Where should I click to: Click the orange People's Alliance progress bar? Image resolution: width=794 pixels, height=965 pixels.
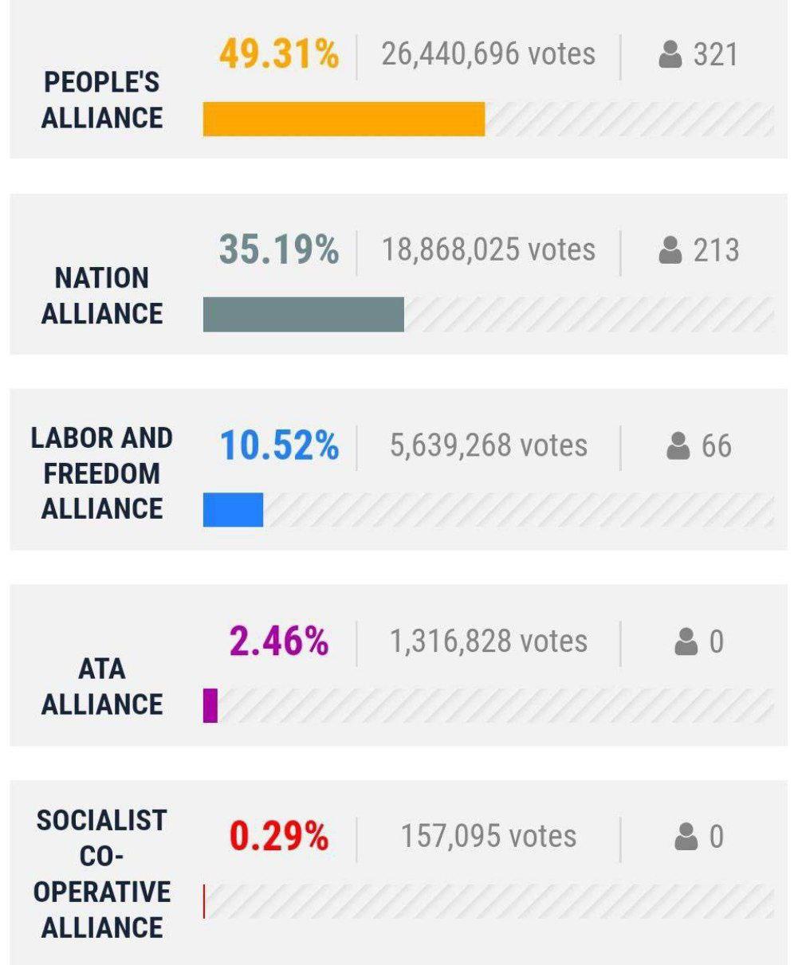(344, 120)
